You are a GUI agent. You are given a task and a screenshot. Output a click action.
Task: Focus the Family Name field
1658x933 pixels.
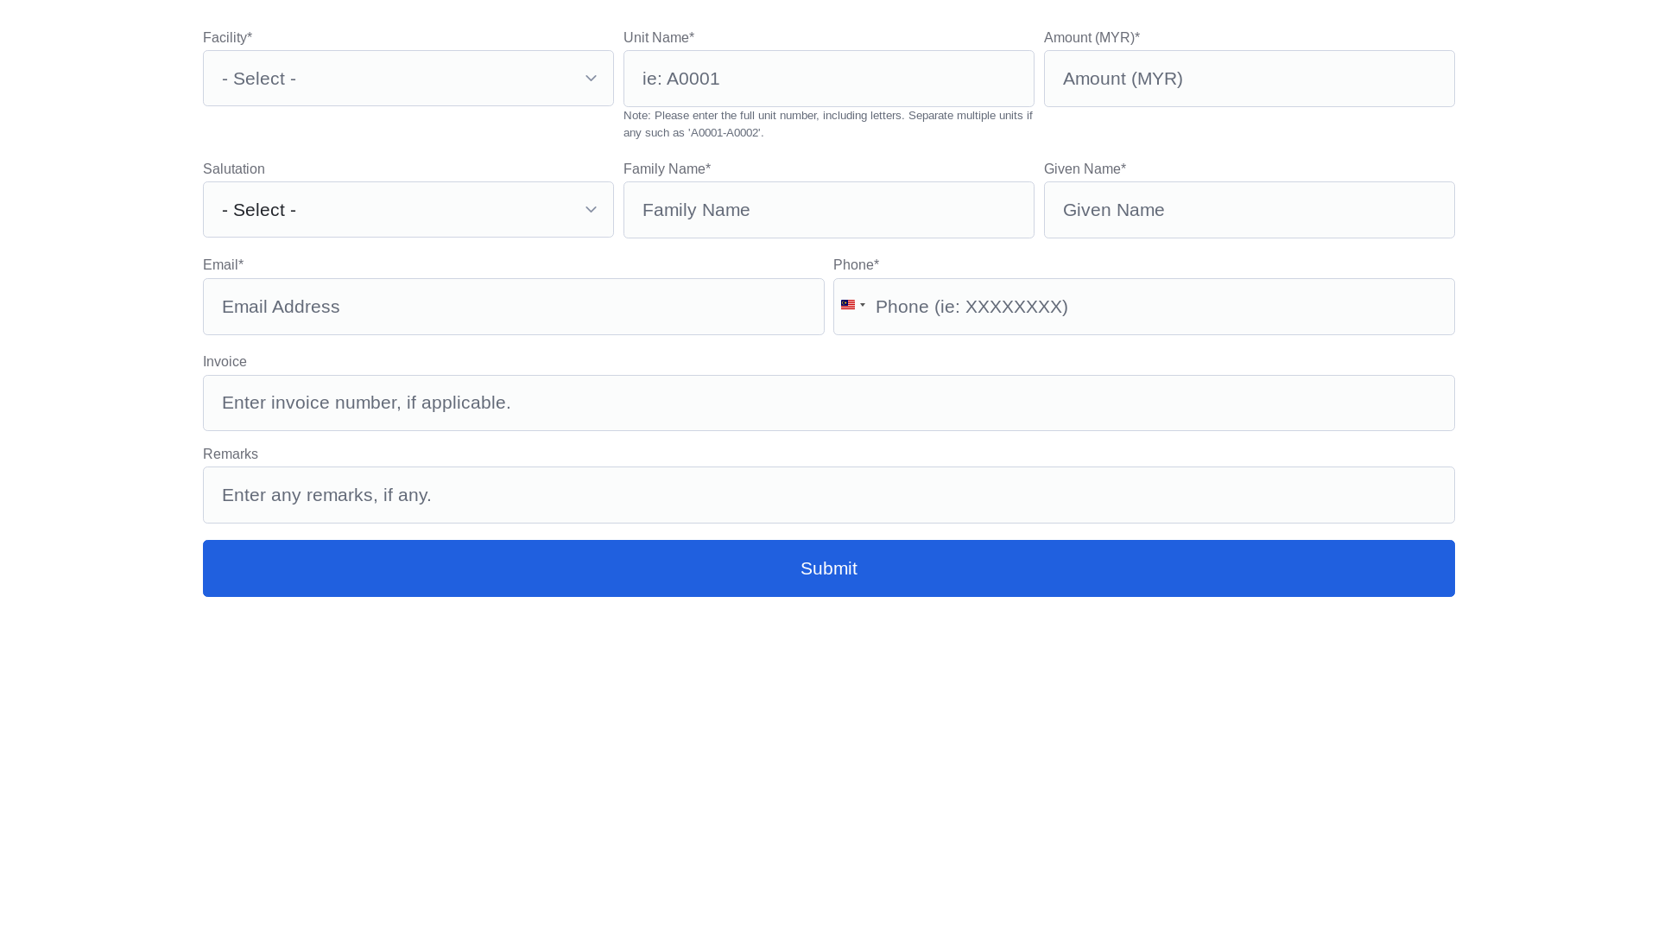[828, 210]
